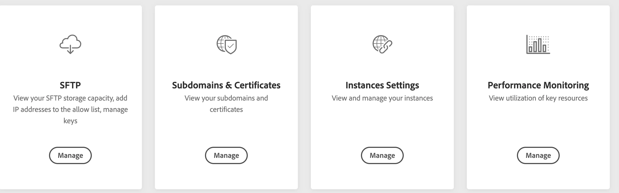Click the 'View utilization of key resources' text

(538, 98)
